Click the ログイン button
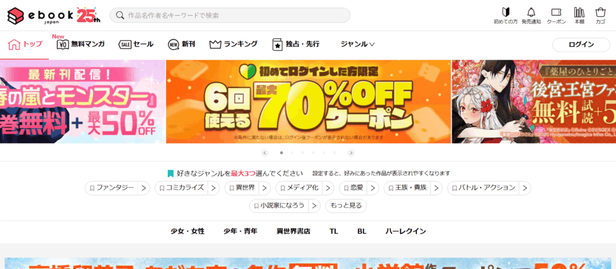 581,45
